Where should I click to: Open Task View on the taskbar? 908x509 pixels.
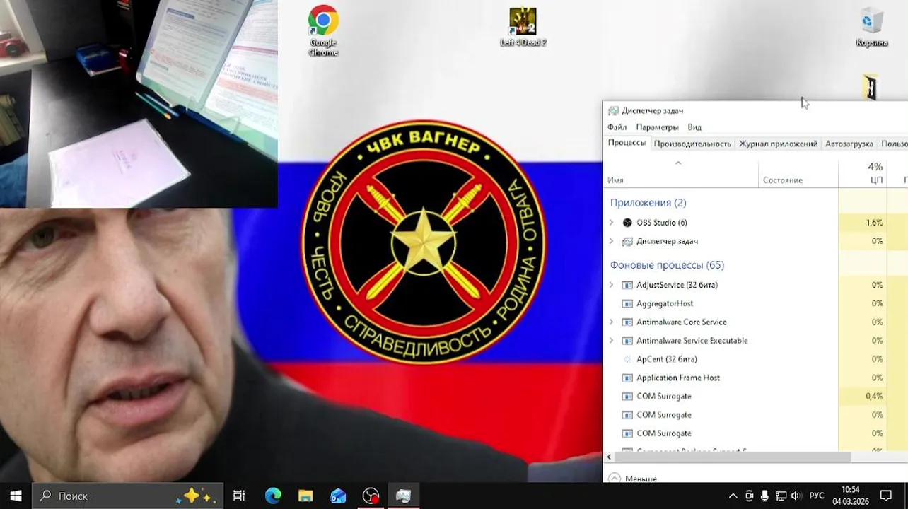point(239,496)
